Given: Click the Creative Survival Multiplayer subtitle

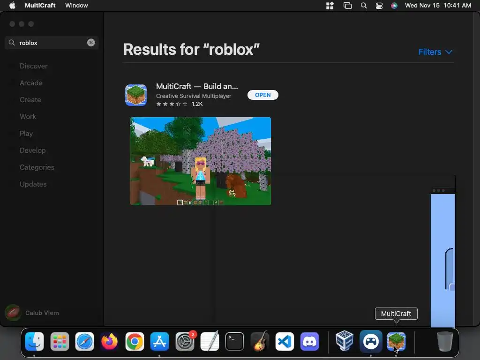Looking at the screenshot, I should tap(194, 96).
